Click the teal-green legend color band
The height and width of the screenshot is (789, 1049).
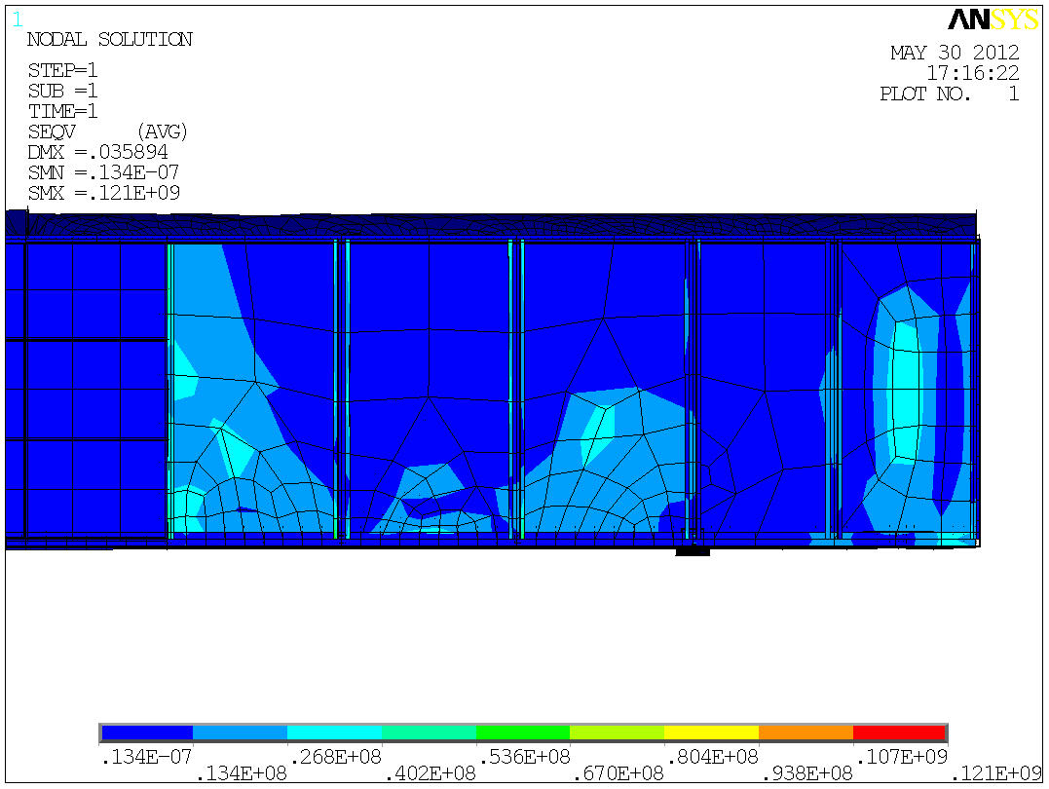click(x=429, y=733)
